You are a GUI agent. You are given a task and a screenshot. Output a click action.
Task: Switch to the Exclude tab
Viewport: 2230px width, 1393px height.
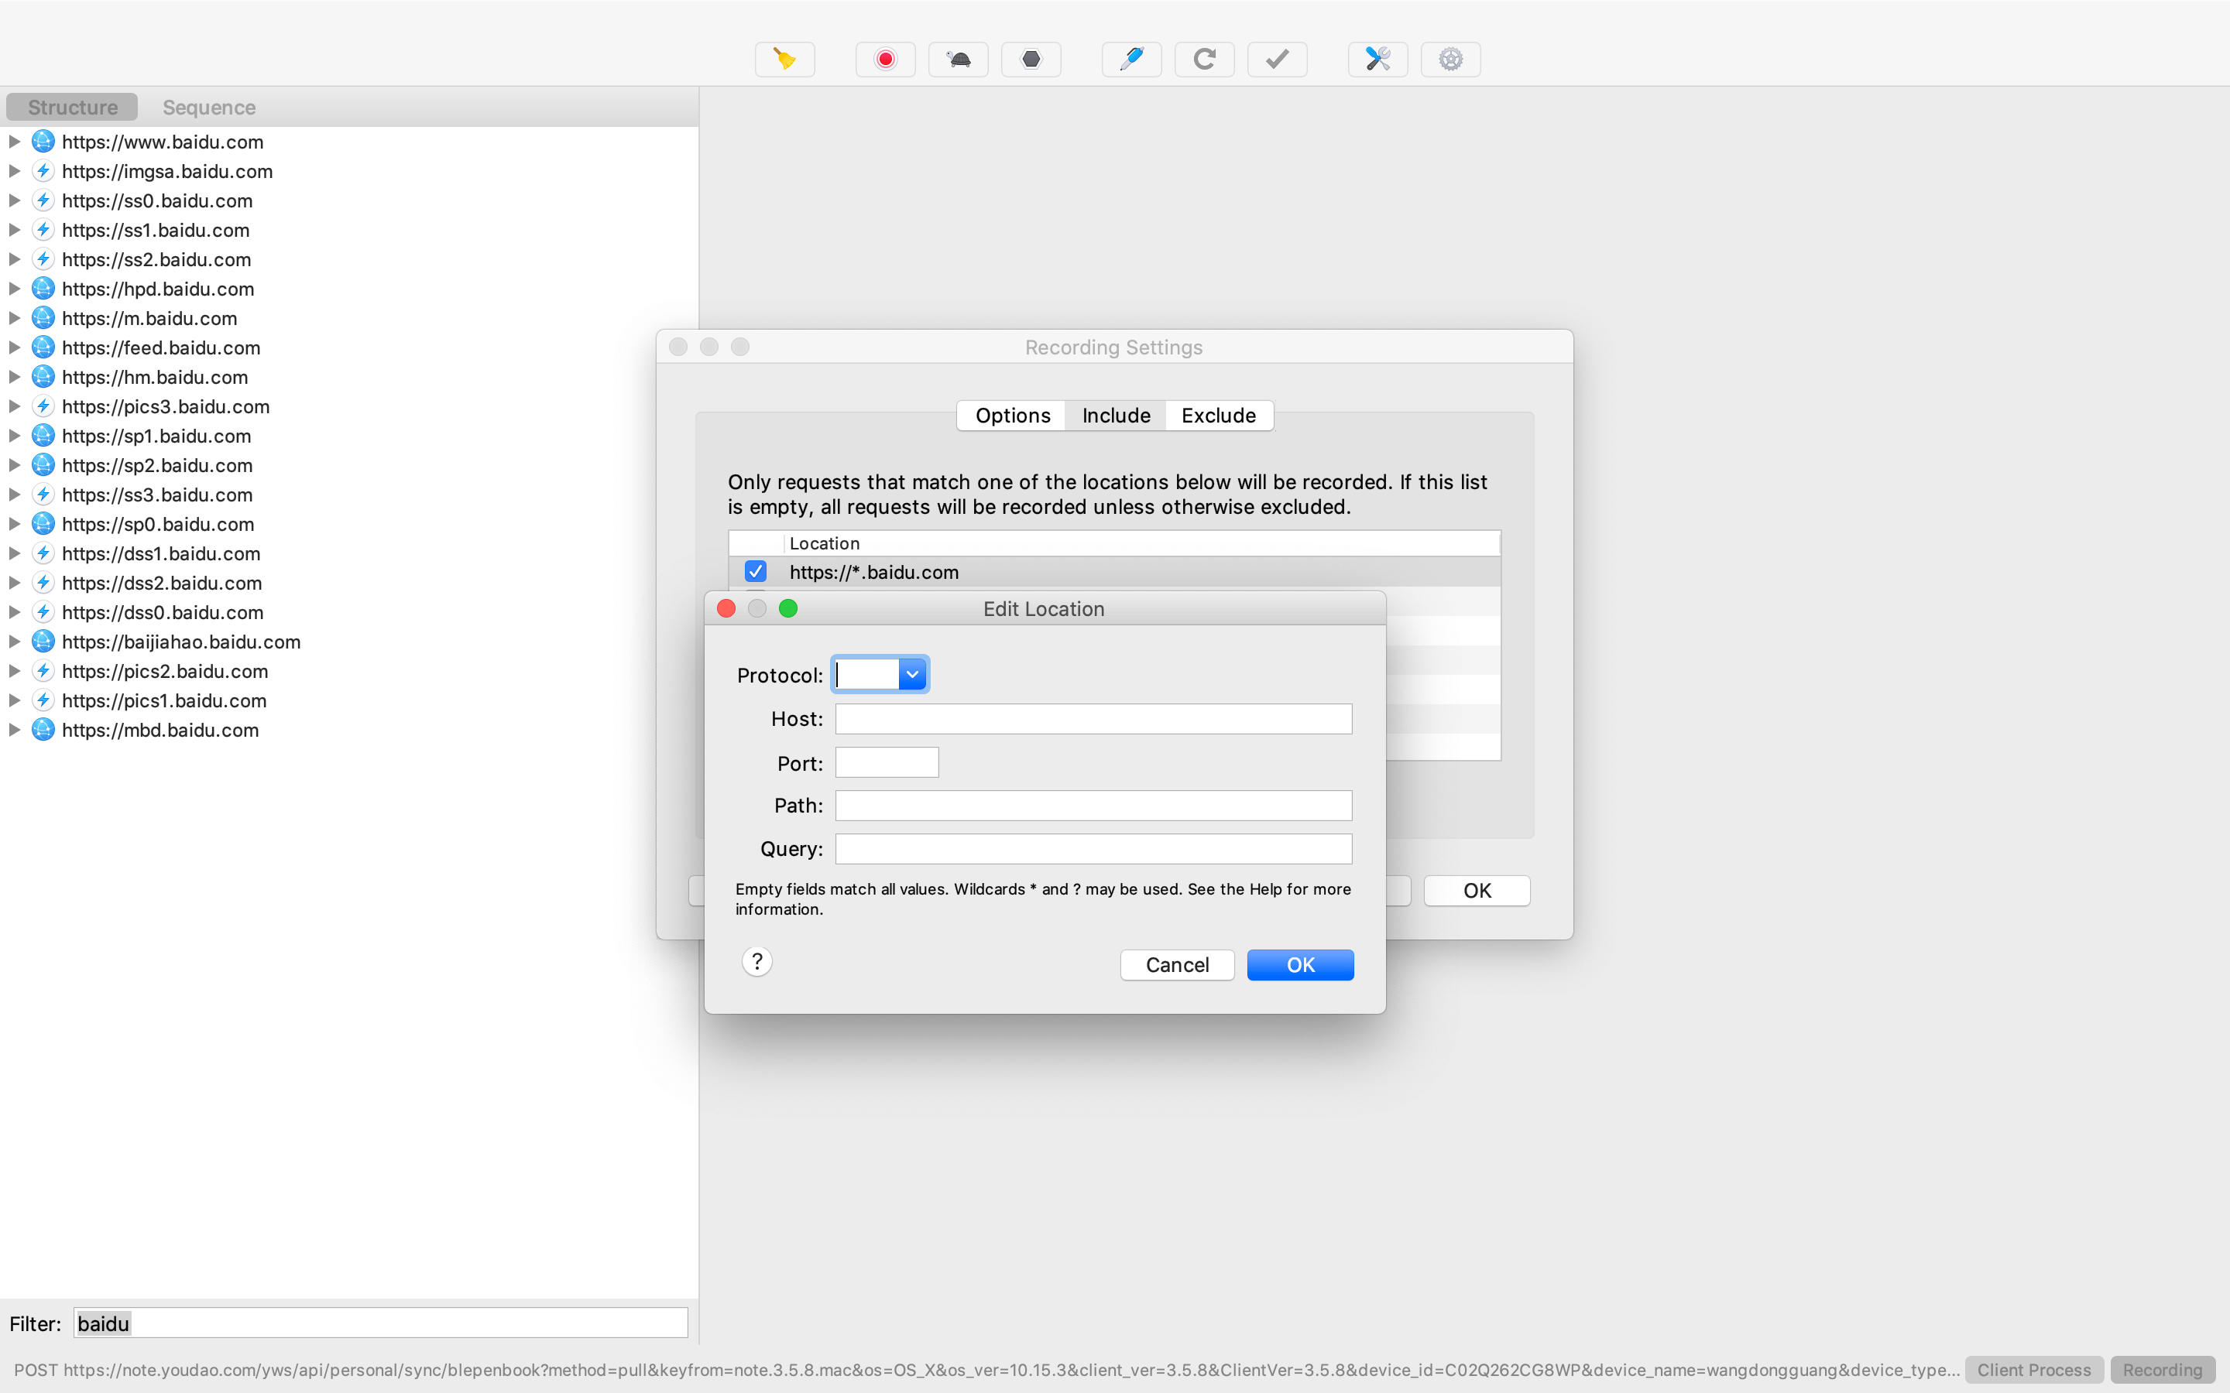click(1217, 414)
